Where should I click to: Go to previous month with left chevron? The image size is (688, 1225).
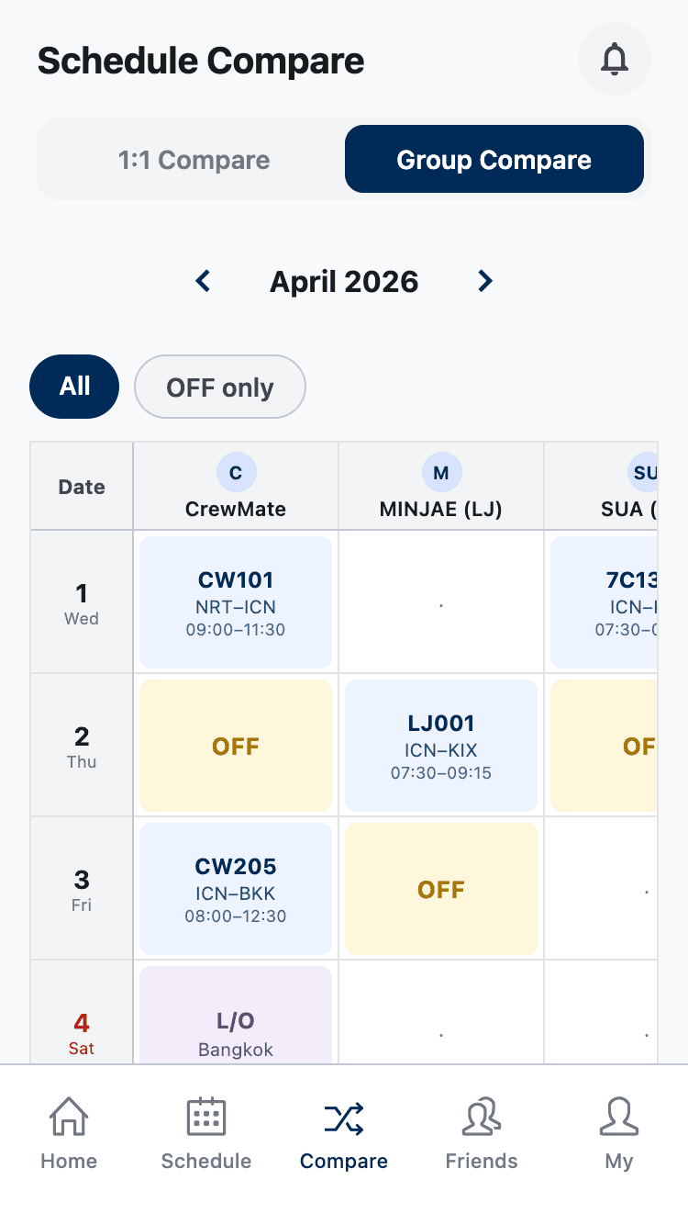(x=203, y=281)
